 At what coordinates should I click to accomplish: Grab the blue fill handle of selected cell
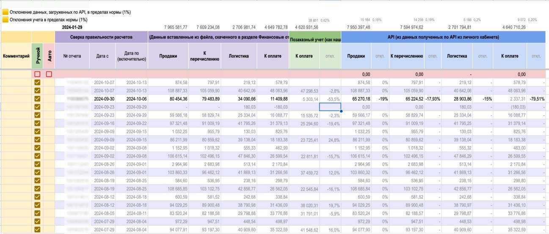point(341,111)
